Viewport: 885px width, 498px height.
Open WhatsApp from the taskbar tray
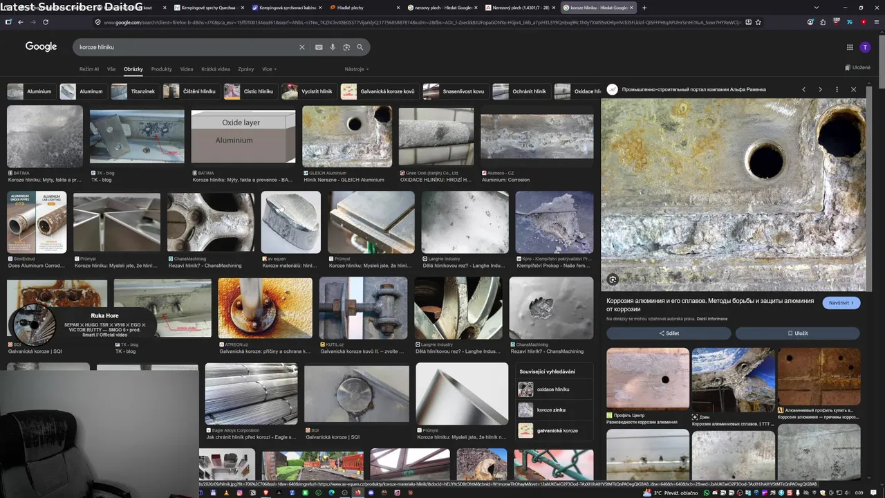pyautogui.click(x=706, y=492)
